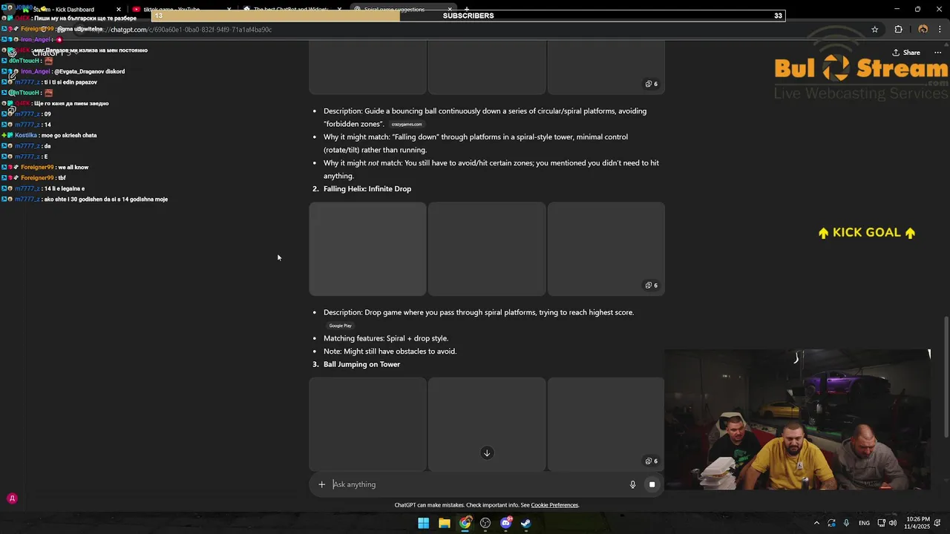Open the second Falling Helix image thumbnail
Screen dimensions: 950x534
coord(487,249)
